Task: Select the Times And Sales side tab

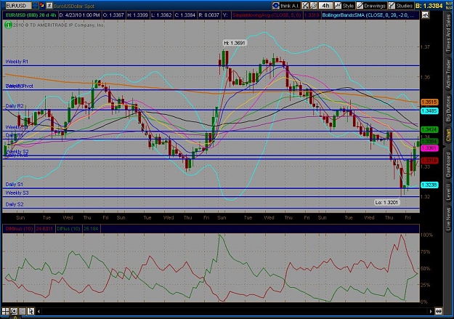Action: (448, 33)
